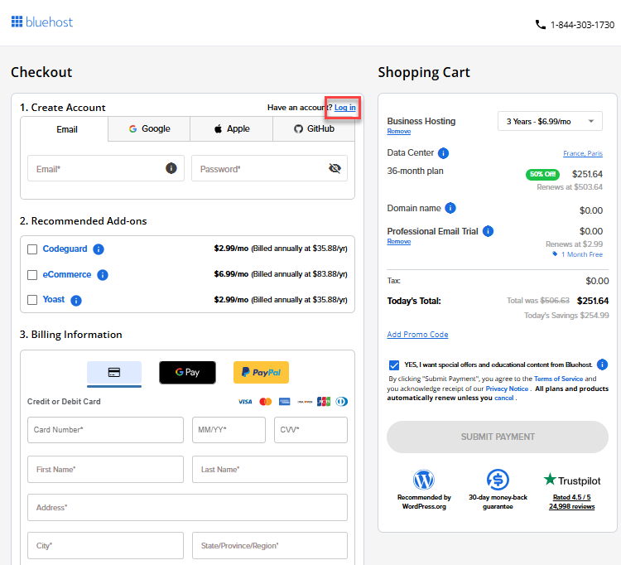This screenshot has width=621, height=565.
Task: Focus the CVV field
Action: click(x=310, y=430)
